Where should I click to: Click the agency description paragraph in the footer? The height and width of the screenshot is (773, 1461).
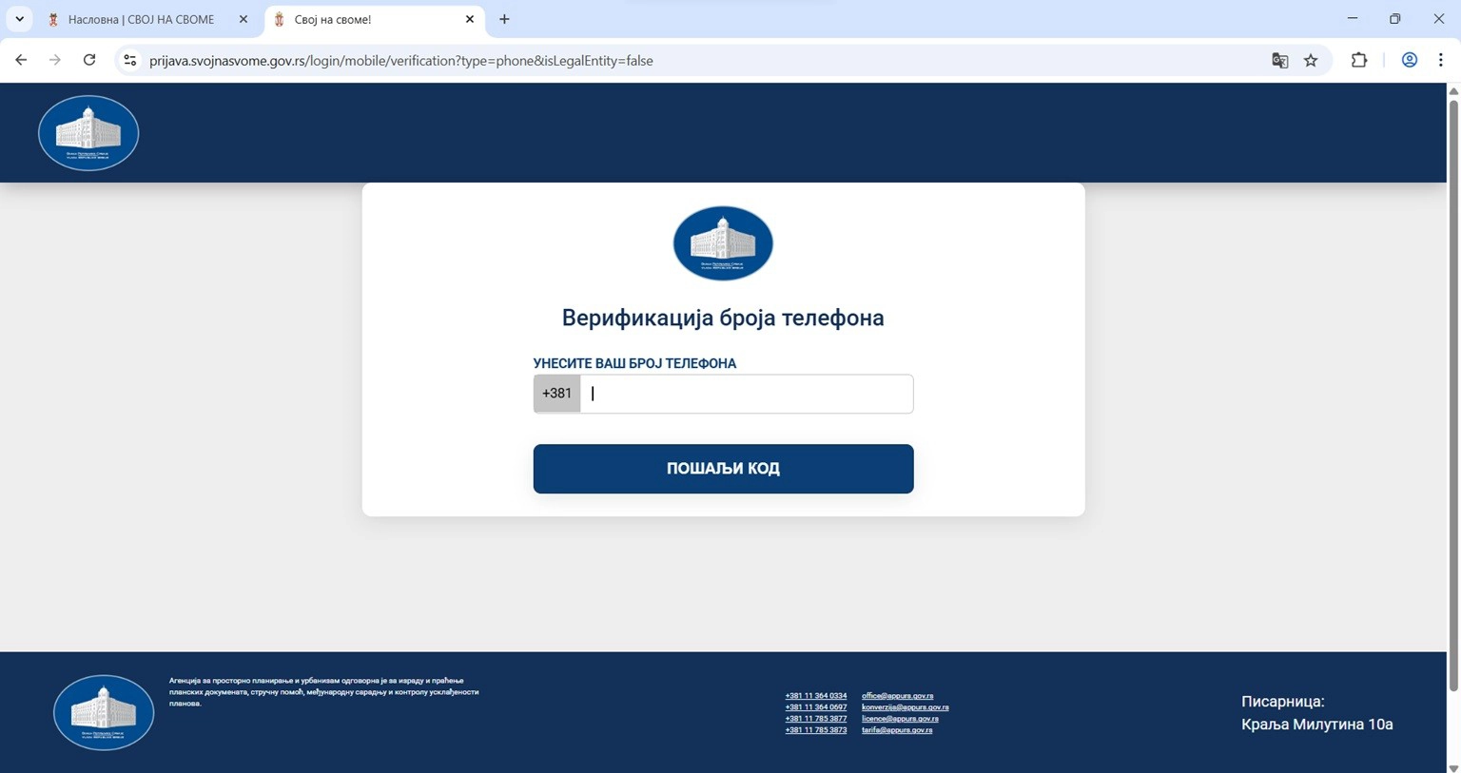[323, 692]
